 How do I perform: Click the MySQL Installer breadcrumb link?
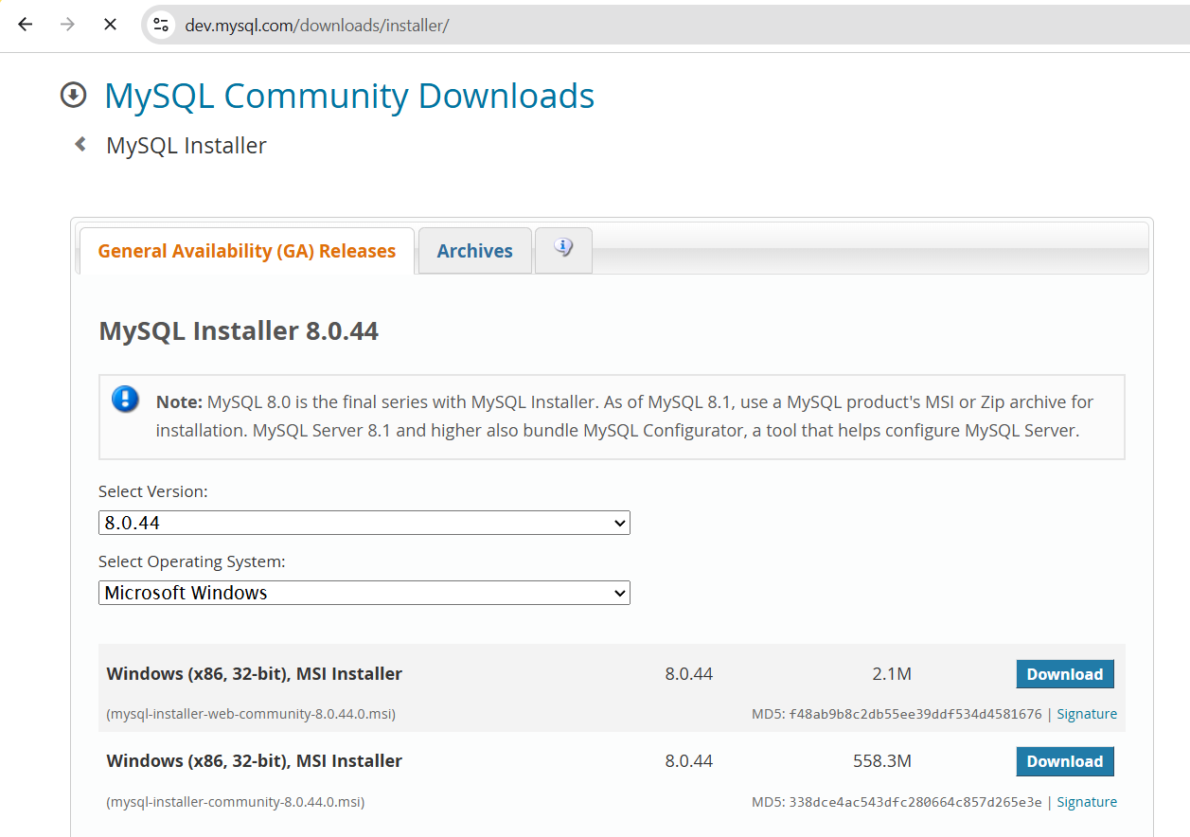(x=186, y=144)
